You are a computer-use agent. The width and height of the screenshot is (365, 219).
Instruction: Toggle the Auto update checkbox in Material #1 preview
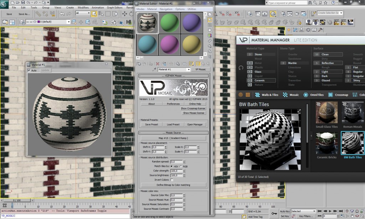pyautogui.click(x=30, y=70)
